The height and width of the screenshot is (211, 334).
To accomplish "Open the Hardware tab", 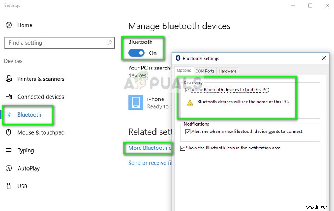I will click(x=227, y=71).
